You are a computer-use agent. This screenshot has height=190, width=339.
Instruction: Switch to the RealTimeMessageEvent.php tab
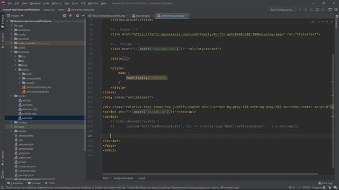(x=109, y=16)
